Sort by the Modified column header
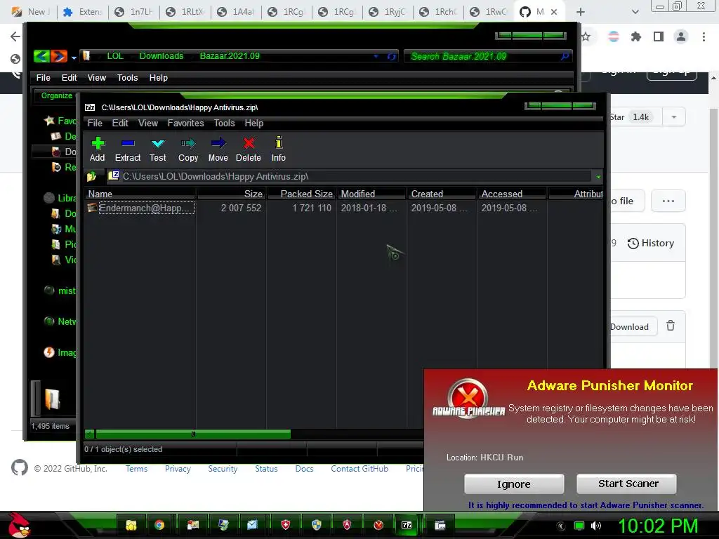 pos(372,194)
